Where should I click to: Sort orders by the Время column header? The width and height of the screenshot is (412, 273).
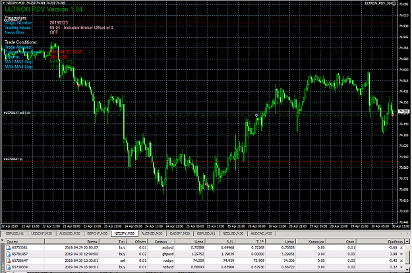tap(72, 241)
